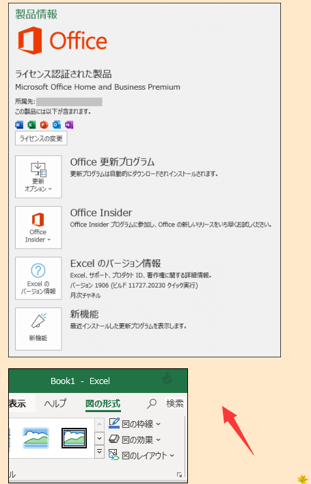Click the バージョン 1906 build text

[x=134, y=285]
